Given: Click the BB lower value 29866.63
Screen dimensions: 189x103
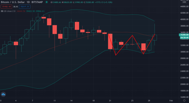Looking at the screenshot, I should (x=40, y=11).
